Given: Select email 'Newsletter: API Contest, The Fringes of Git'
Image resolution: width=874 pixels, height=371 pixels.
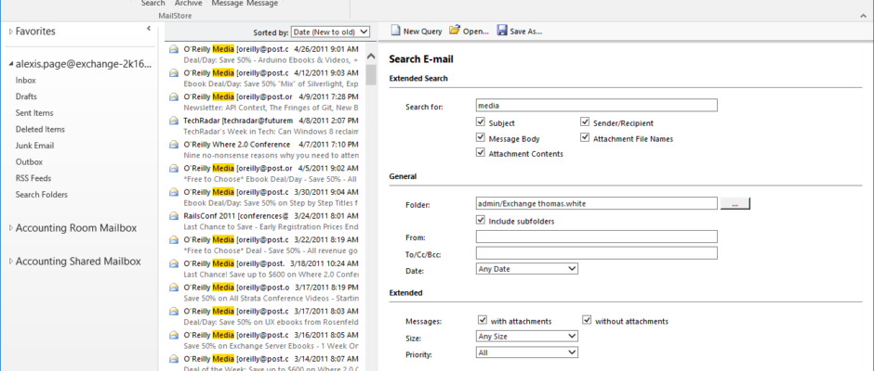Looking at the screenshot, I should point(271,102).
